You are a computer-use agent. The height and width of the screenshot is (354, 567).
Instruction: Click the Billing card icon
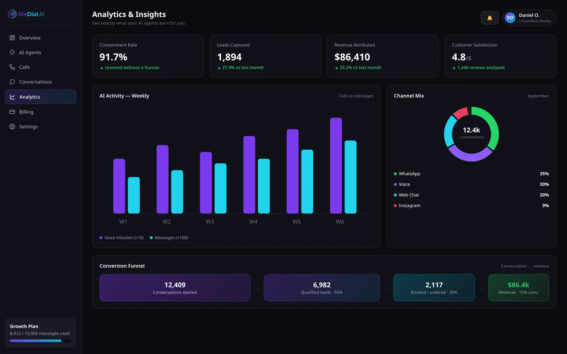pos(12,112)
